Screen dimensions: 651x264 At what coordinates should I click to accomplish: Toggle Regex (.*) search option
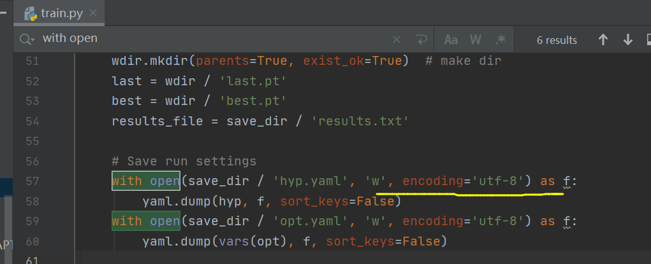tap(501, 39)
